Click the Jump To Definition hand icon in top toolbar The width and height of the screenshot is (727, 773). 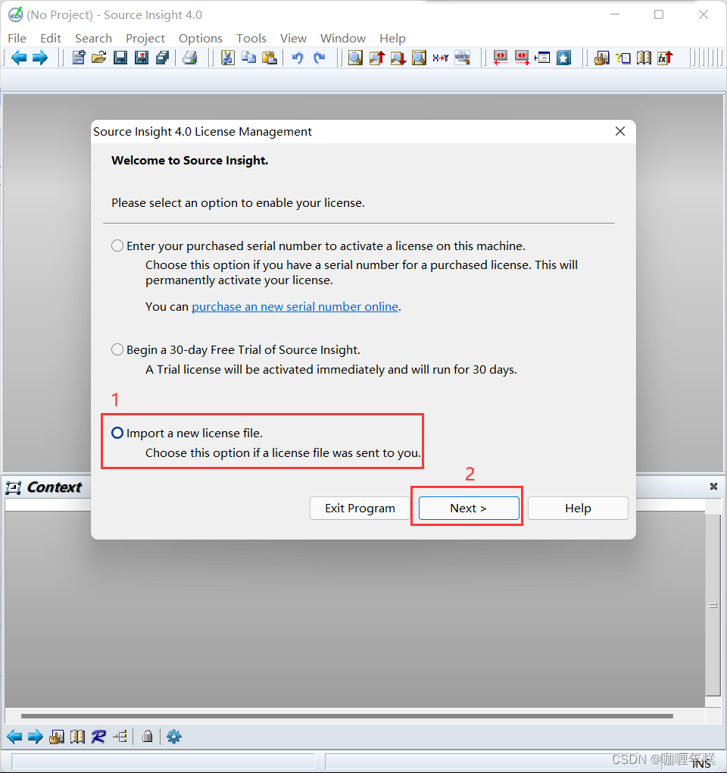[601, 58]
